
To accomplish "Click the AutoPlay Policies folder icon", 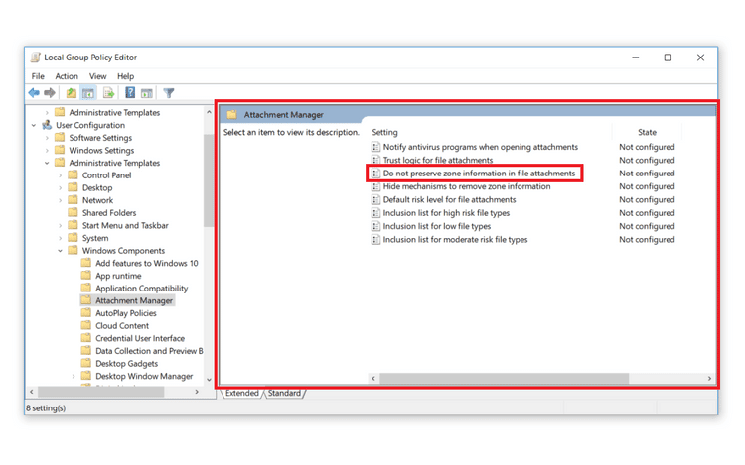I will point(86,313).
